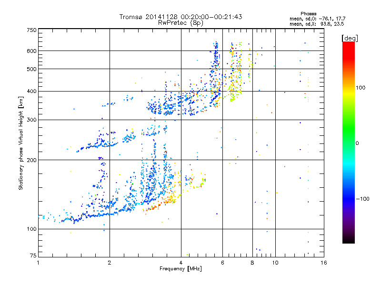Click the x-axis title 'Frequency [MHz]'
The height and width of the screenshot is (286, 381).
(x=180, y=269)
